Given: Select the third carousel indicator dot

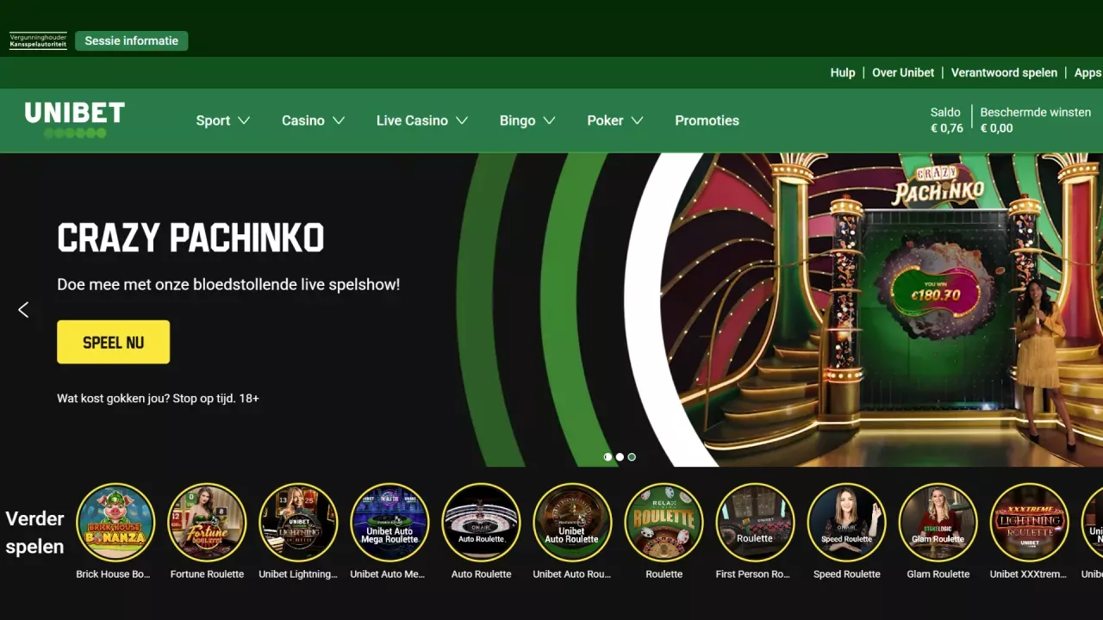Looking at the screenshot, I should tap(632, 456).
